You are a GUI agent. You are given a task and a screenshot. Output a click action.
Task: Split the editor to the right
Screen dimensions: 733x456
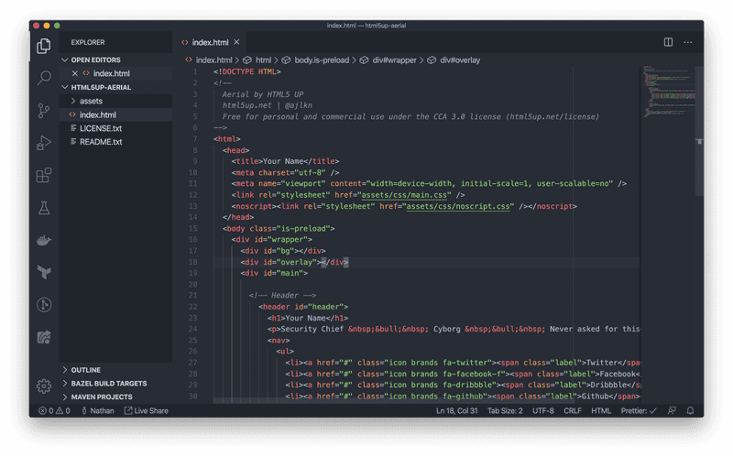point(668,42)
